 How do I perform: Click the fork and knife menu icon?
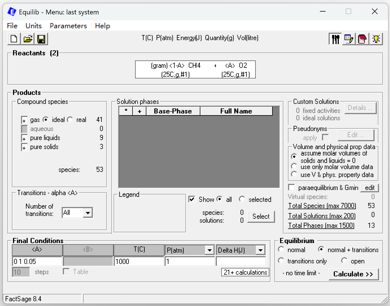(335, 39)
